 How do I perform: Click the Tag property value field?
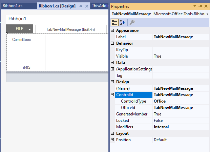(x=181, y=75)
